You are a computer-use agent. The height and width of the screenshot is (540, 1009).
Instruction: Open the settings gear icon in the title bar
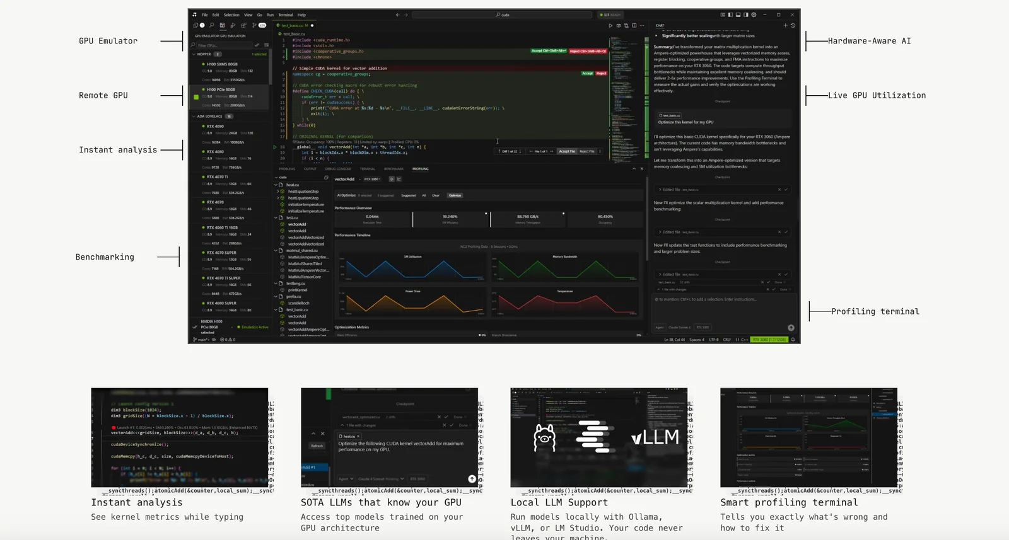[754, 14]
